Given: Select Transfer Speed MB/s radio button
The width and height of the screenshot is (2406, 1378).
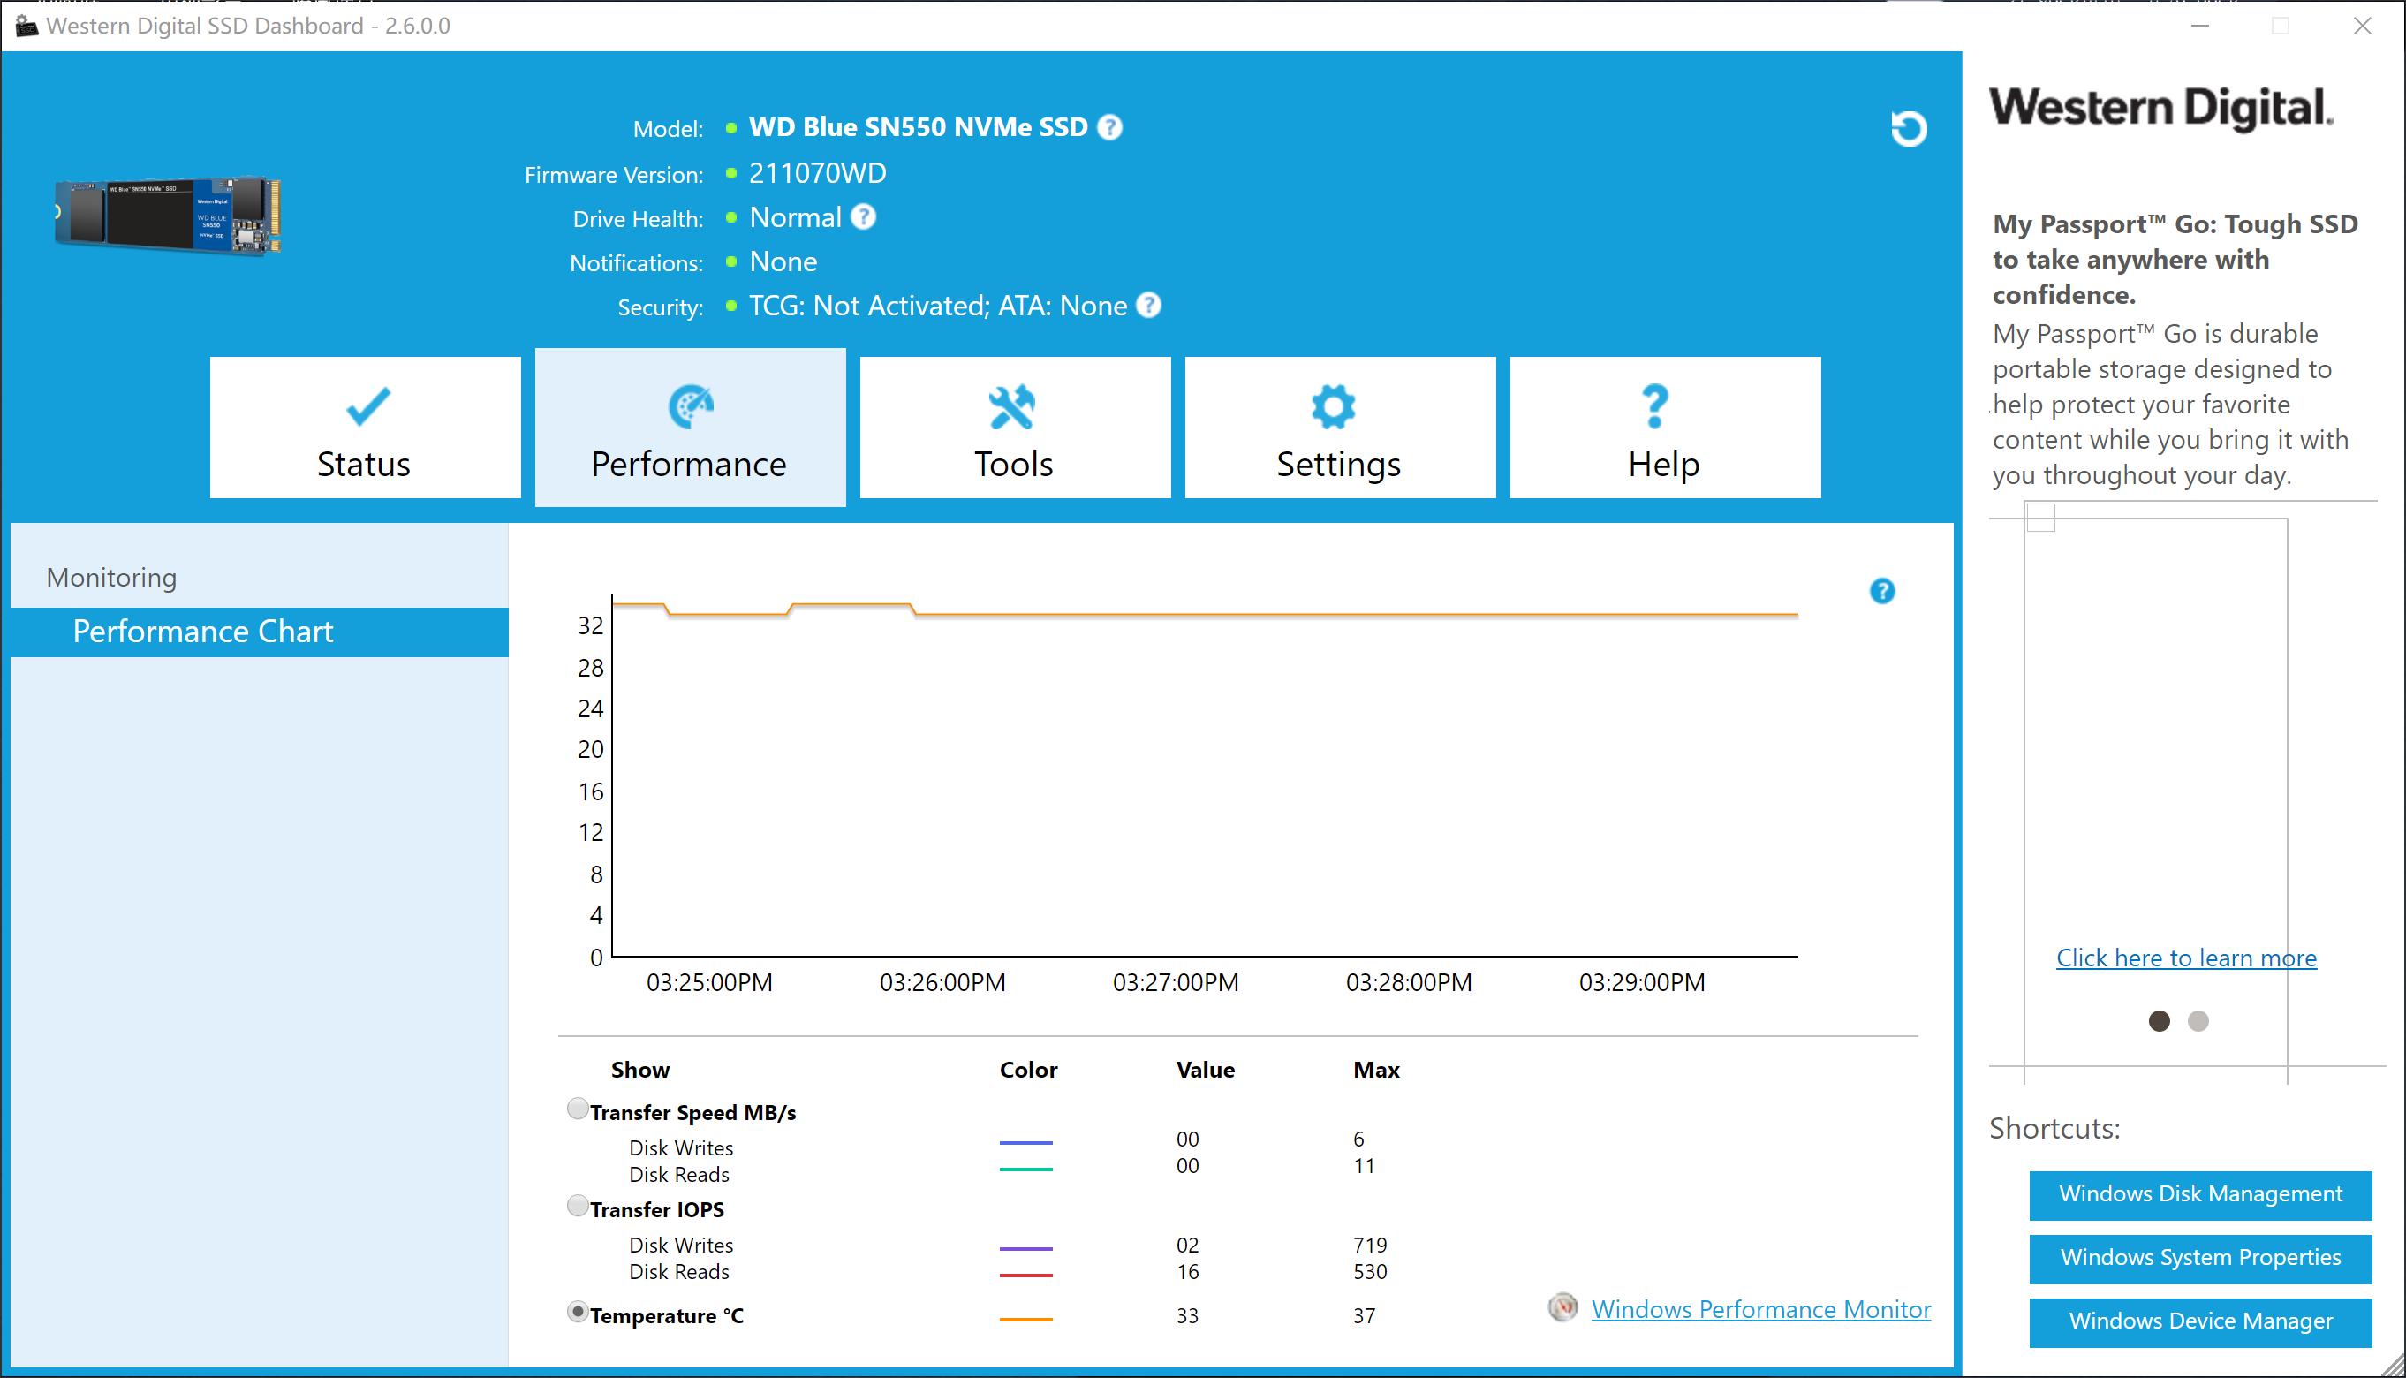Looking at the screenshot, I should click(x=577, y=1109).
